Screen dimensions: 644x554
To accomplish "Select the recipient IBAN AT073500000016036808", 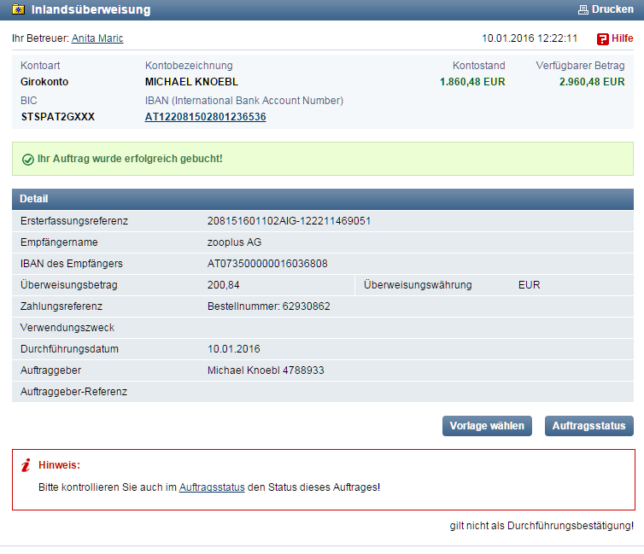I will pyautogui.click(x=267, y=264).
